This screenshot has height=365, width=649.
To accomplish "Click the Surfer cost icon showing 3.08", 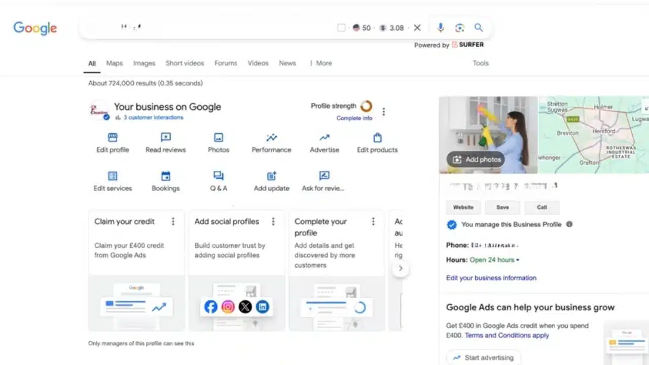I will 383,28.
